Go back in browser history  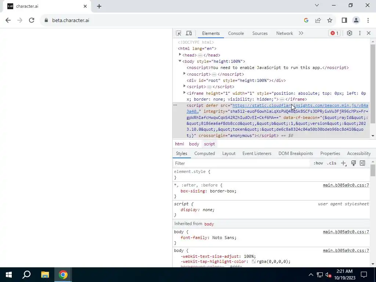8,20
